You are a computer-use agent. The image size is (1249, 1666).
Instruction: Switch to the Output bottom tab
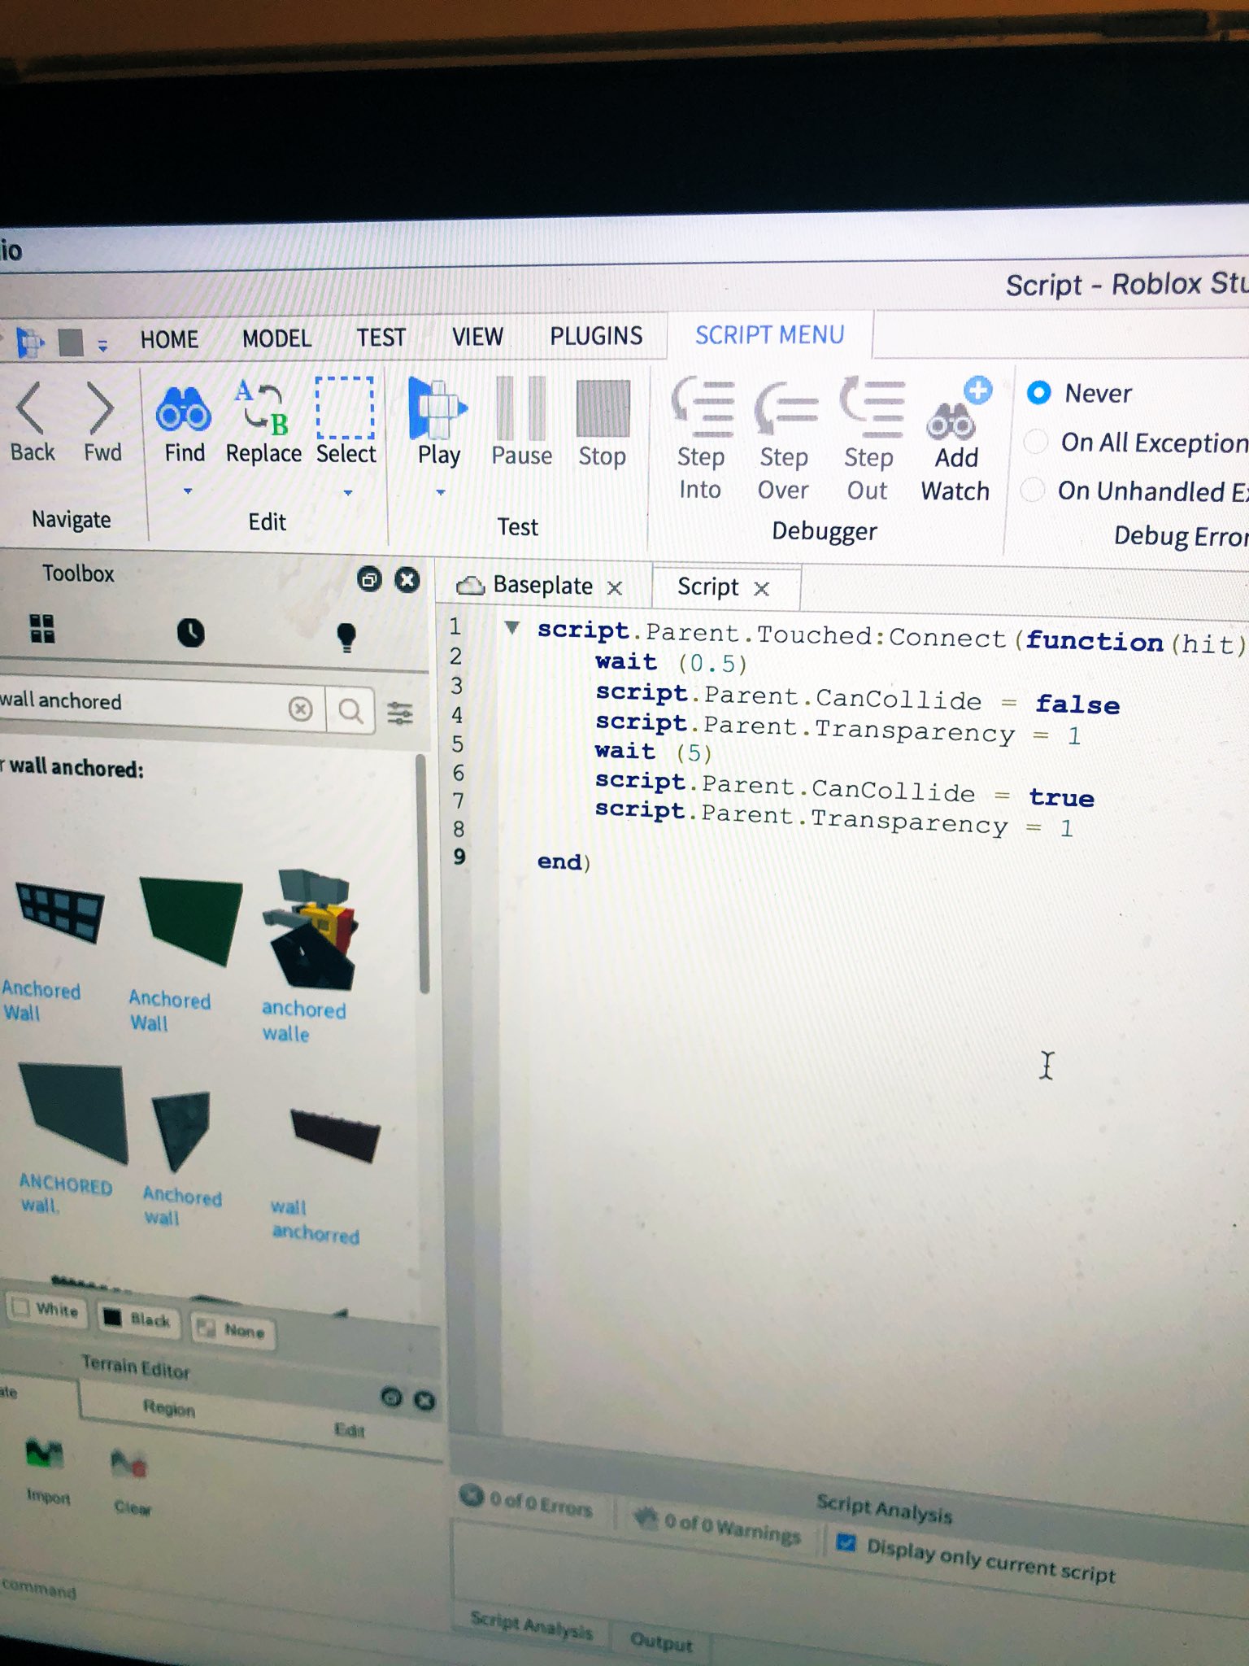coord(661,1642)
